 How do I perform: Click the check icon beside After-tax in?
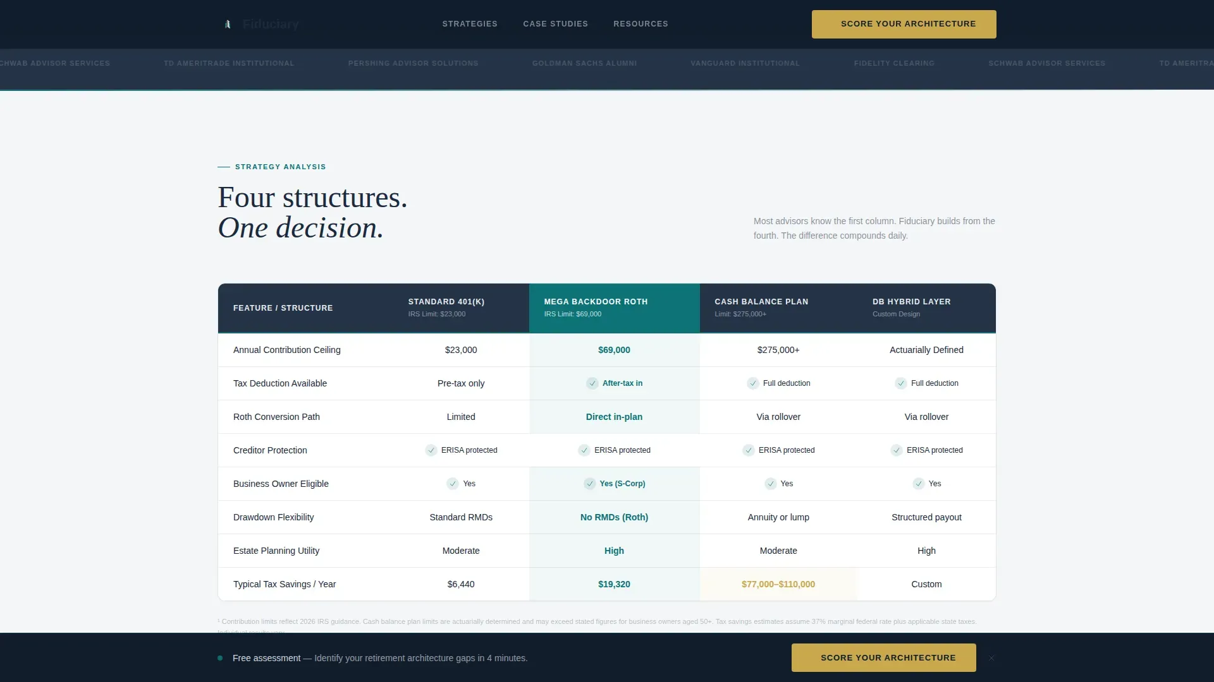point(592,383)
